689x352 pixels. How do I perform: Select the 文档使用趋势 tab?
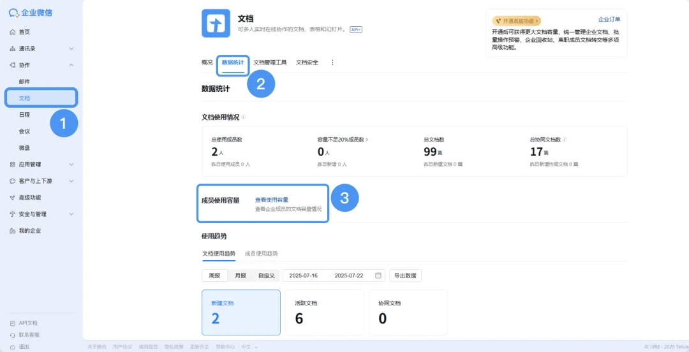(219, 254)
